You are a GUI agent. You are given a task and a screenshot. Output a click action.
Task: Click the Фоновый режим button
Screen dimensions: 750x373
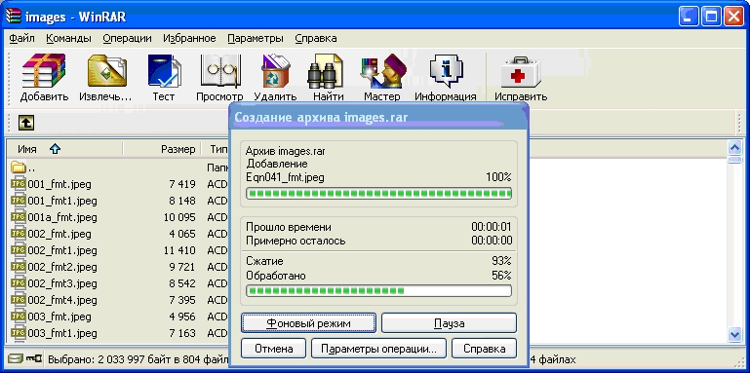click(x=308, y=323)
